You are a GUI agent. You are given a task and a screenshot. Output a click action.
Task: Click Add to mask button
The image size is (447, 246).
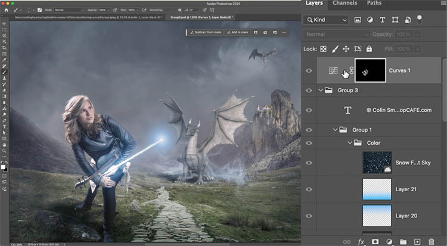237,33
